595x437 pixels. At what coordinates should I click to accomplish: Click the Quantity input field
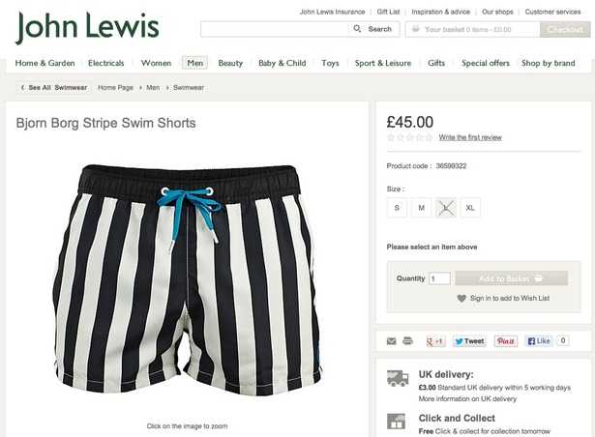point(439,278)
